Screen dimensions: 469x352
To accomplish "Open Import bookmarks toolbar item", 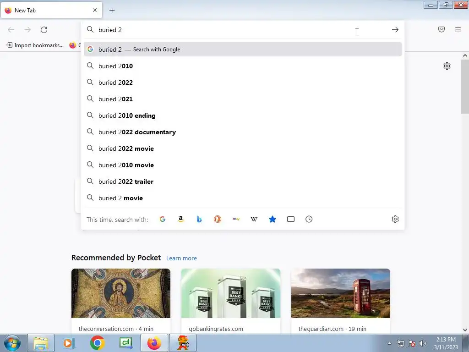I will [x=35, y=45].
